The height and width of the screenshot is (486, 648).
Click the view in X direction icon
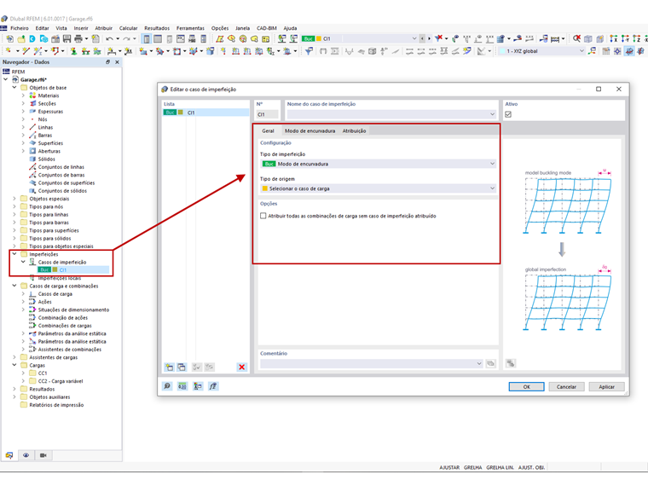pyautogui.click(x=614, y=38)
